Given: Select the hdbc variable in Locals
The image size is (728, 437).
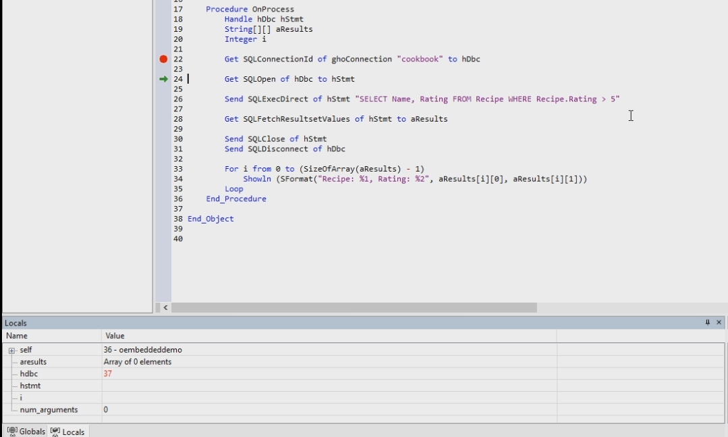Looking at the screenshot, I should coord(29,374).
